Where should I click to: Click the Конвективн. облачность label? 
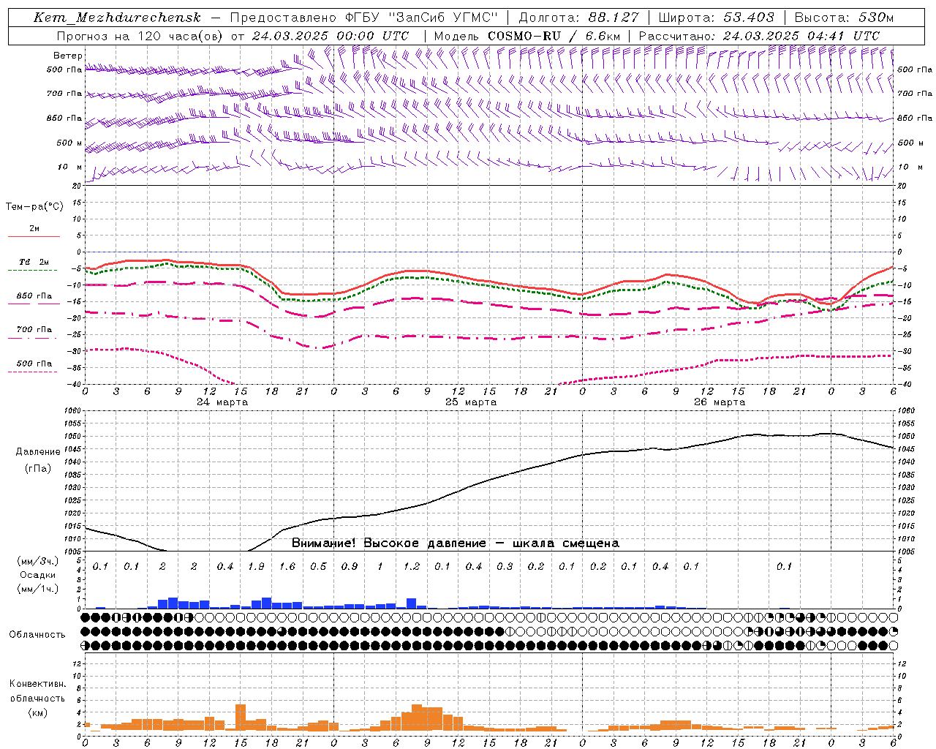[x=37, y=691]
